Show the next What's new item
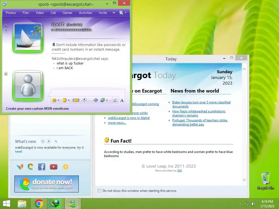Image resolution: width=279 pixels, height=209 pixels. tap(48, 141)
